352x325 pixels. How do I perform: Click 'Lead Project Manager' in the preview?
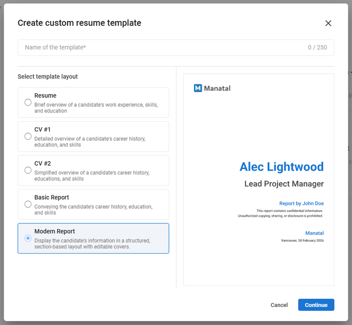(x=284, y=184)
